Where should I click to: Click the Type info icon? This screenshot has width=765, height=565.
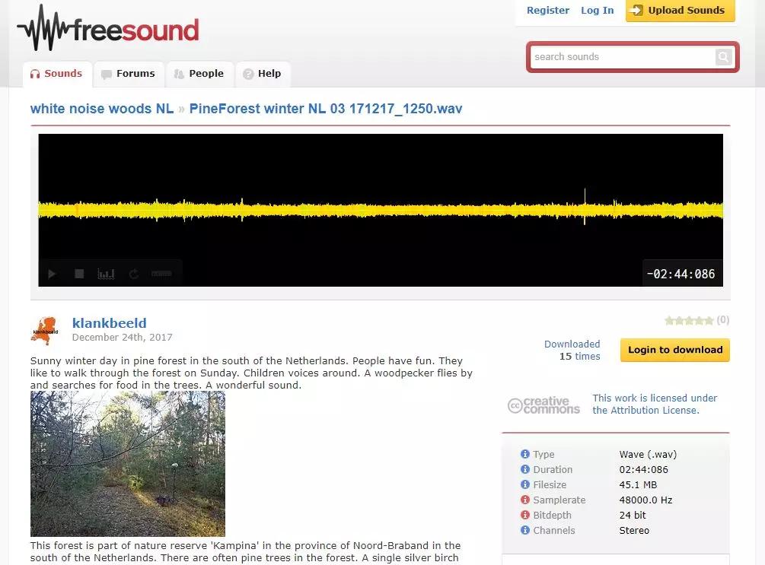coord(525,454)
